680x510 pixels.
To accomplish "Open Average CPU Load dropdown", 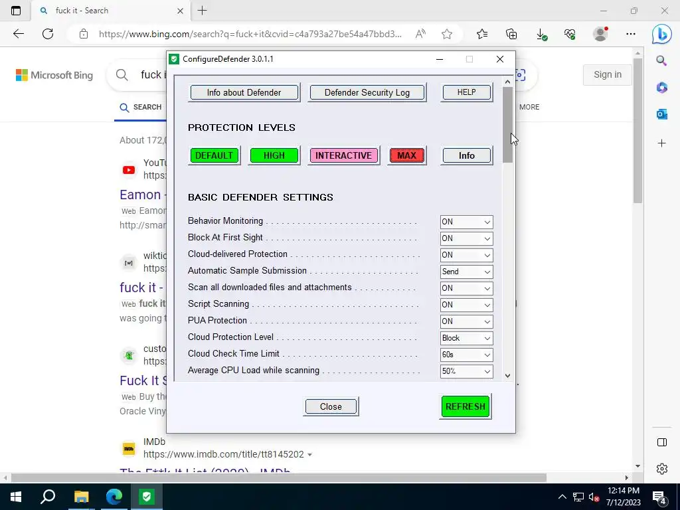I will pyautogui.click(x=466, y=371).
